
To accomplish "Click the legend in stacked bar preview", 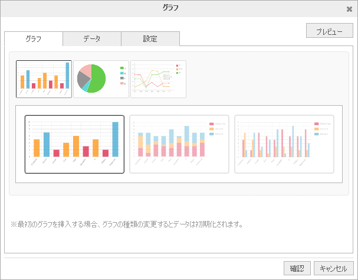I will tap(216, 129).
